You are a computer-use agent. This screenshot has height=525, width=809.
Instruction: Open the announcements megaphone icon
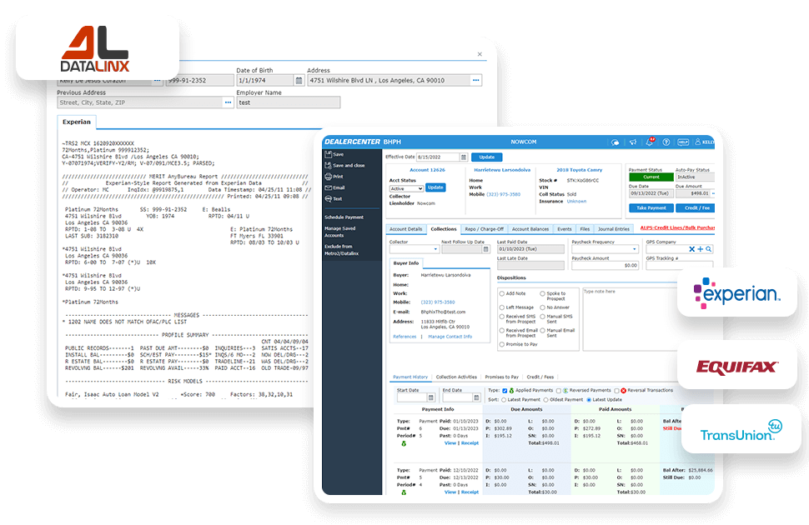coord(632,142)
